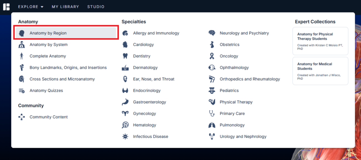Click the ribbon icon beside Oncology
This screenshot has height=160, width=361.
coord(212,56)
